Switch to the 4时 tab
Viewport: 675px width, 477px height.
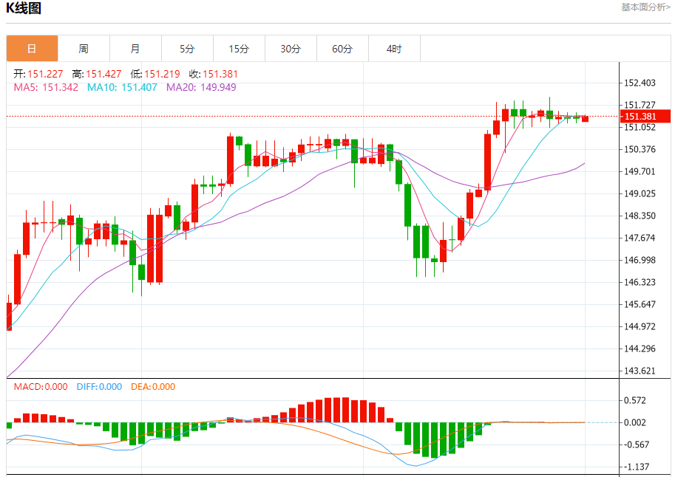pyautogui.click(x=394, y=49)
